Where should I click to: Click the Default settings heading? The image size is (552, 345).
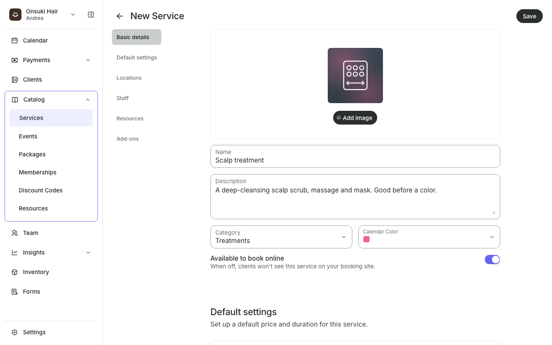pyautogui.click(x=243, y=312)
